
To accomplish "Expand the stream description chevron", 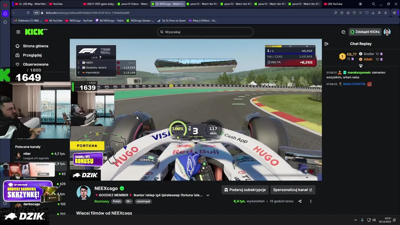I will (208, 195).
